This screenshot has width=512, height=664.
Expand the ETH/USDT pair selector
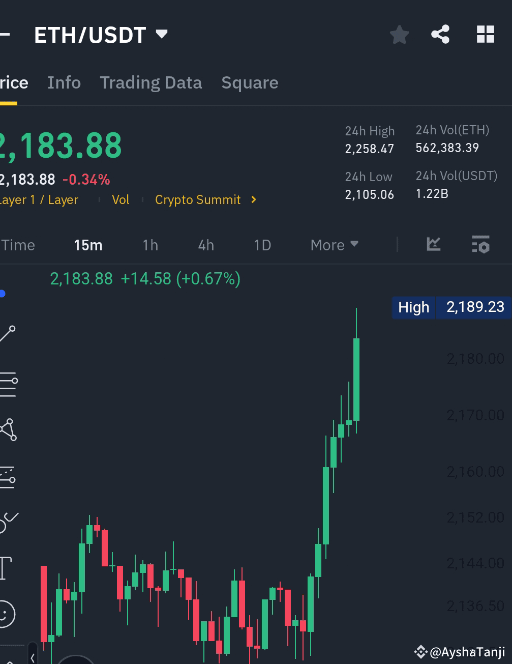point(161,34)
